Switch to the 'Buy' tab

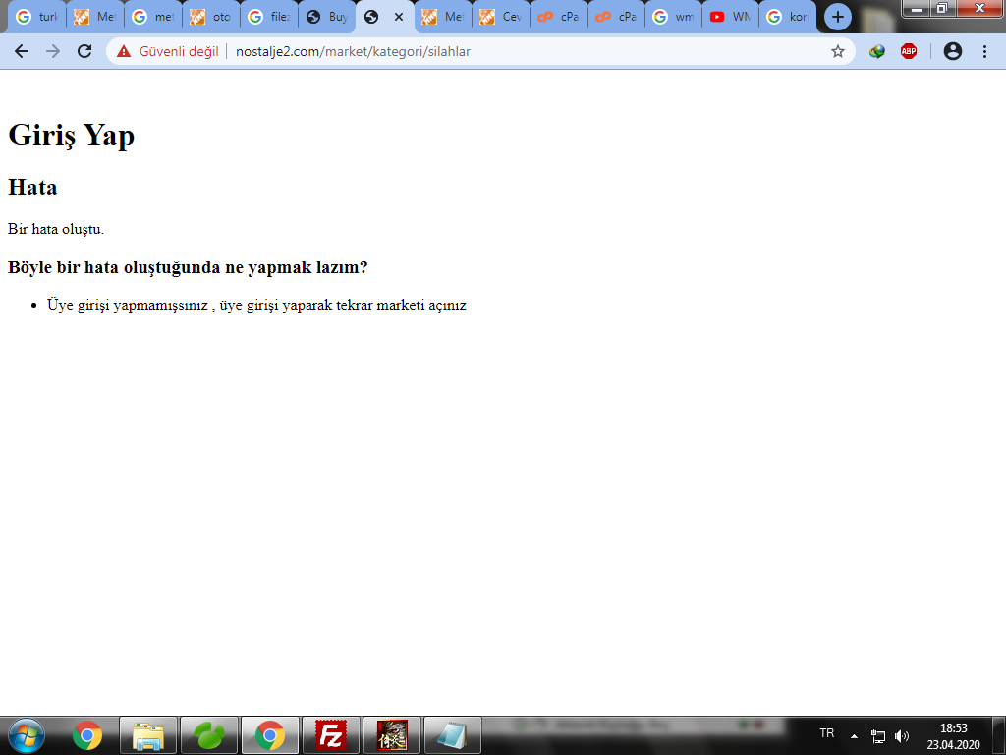click(x=327, y=17)
